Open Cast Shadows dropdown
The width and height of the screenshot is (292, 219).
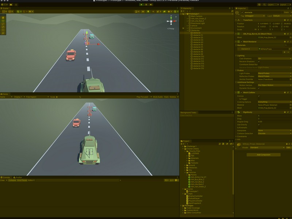click(274, 58)
